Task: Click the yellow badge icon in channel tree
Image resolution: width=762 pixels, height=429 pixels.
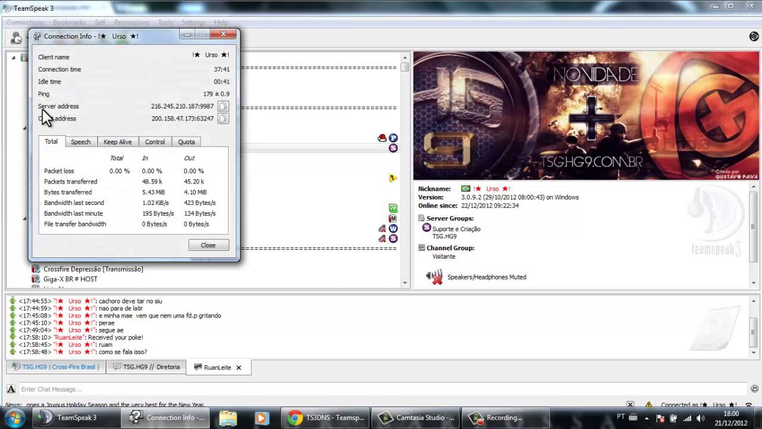Action: click(393, 178)
